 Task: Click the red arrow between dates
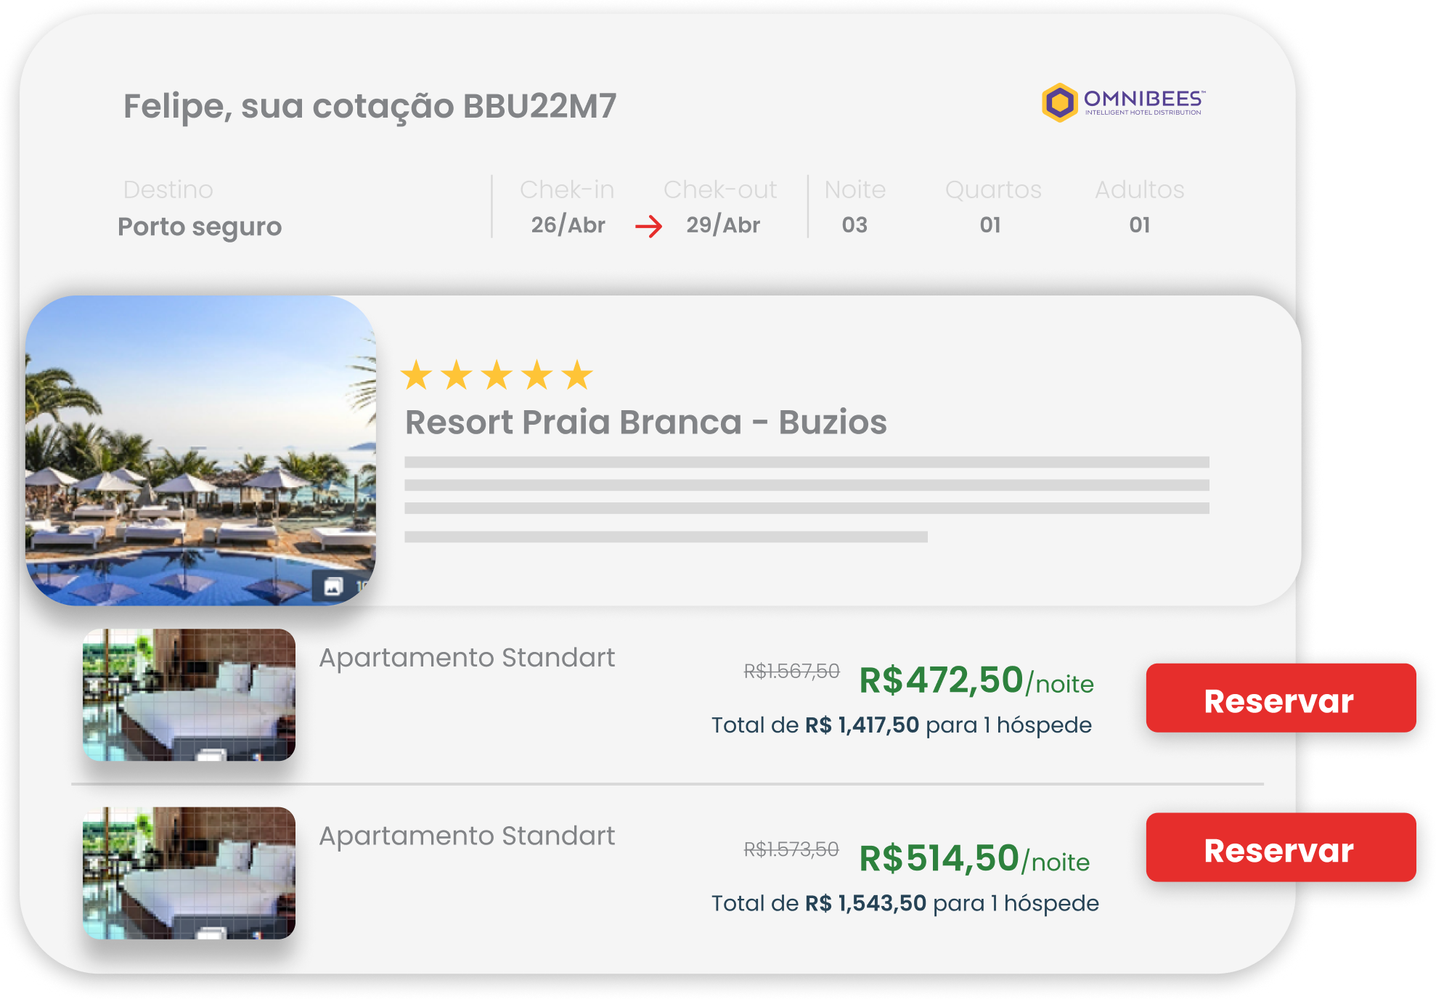(648, 227)
